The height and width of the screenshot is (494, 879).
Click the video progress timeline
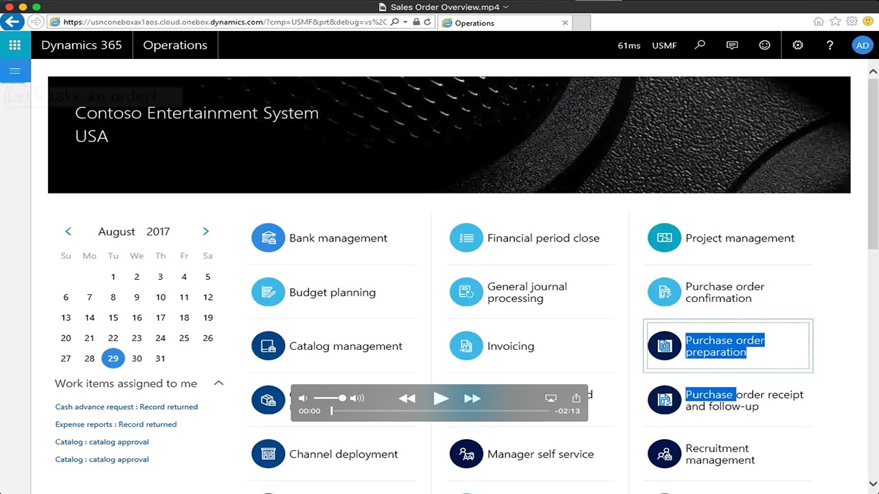click(439, 411)
